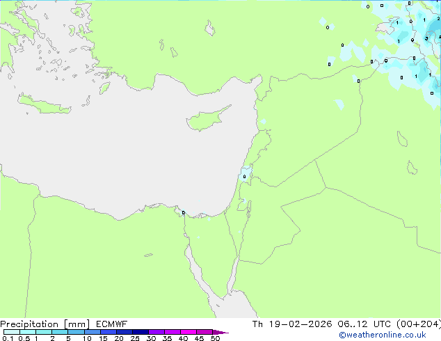Click the 45–50 mm legend swatch
This screenshot has width=441, height=341.
tap(205, 332)
